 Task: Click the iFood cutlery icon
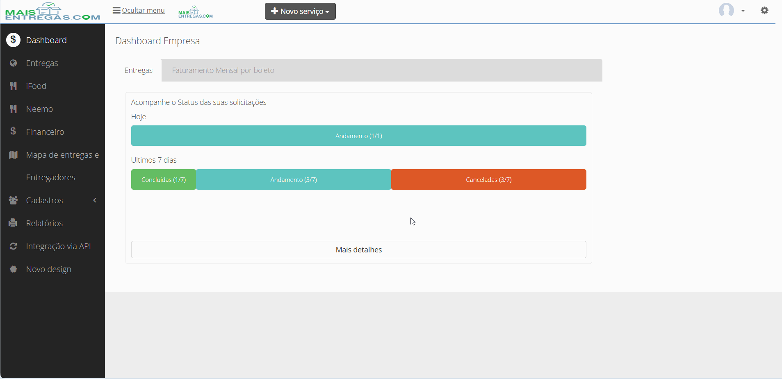(x=13, y=86)
